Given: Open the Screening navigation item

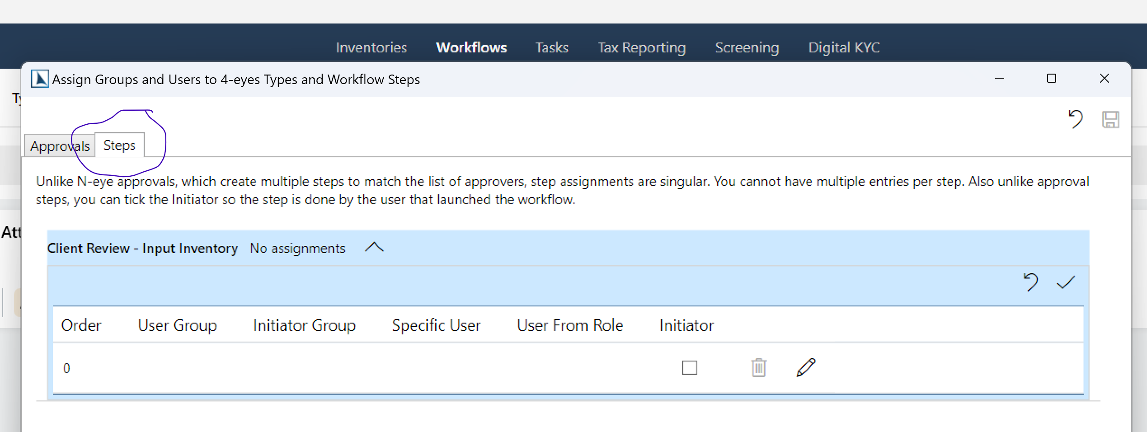Looking at the screenshot, I should (747, 47).
